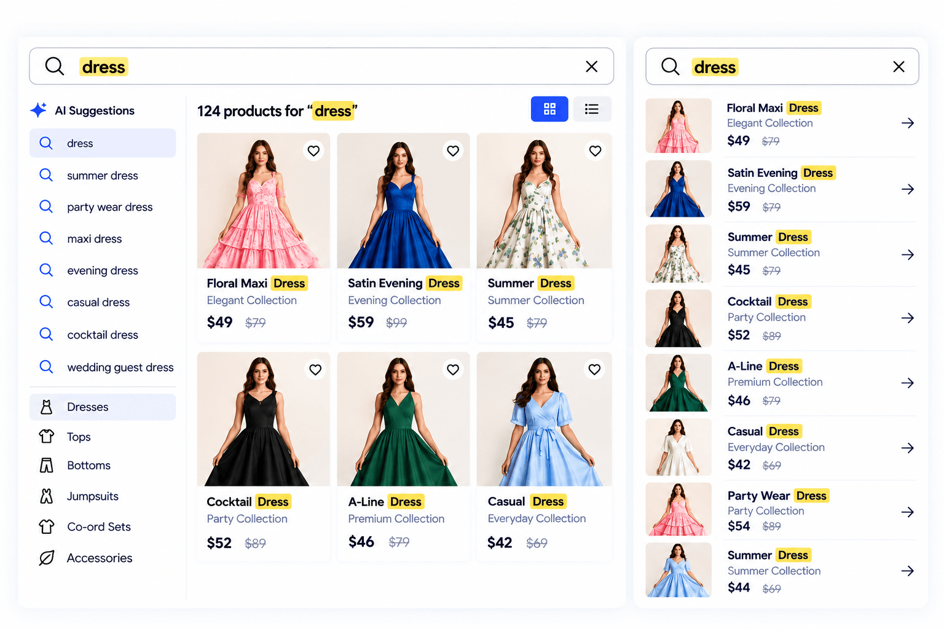Favorite the Floral Maxi Dress card
The image size is (944, 629).
pos(313,150)
